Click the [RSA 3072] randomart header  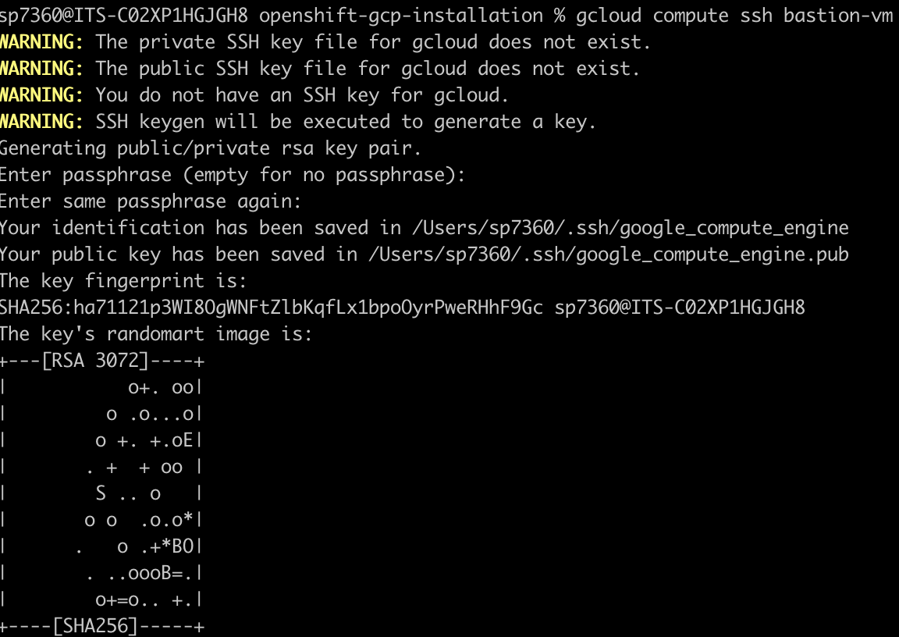click(95, 361)
